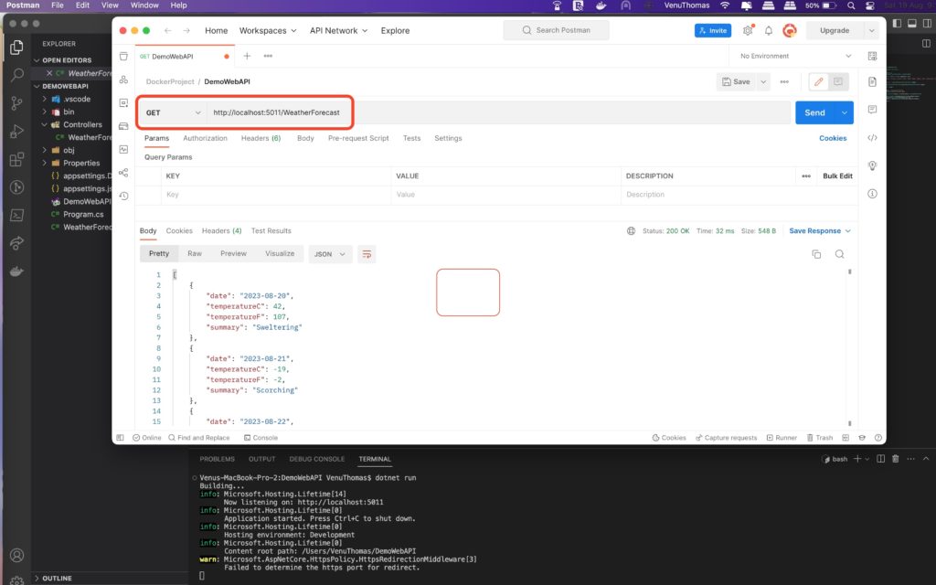
Task: Toggle Postman sidebar from footer left icon
Action: (120, 438)
